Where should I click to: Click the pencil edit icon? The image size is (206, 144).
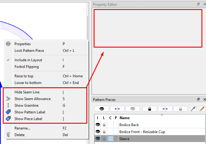(202, 109)
